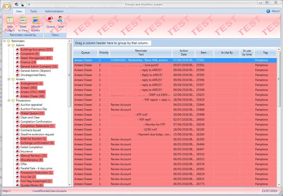Open the Tools ribbon tab
This screenshot has height=196, width=283.
pyautogui.click(x=33, y=11)
